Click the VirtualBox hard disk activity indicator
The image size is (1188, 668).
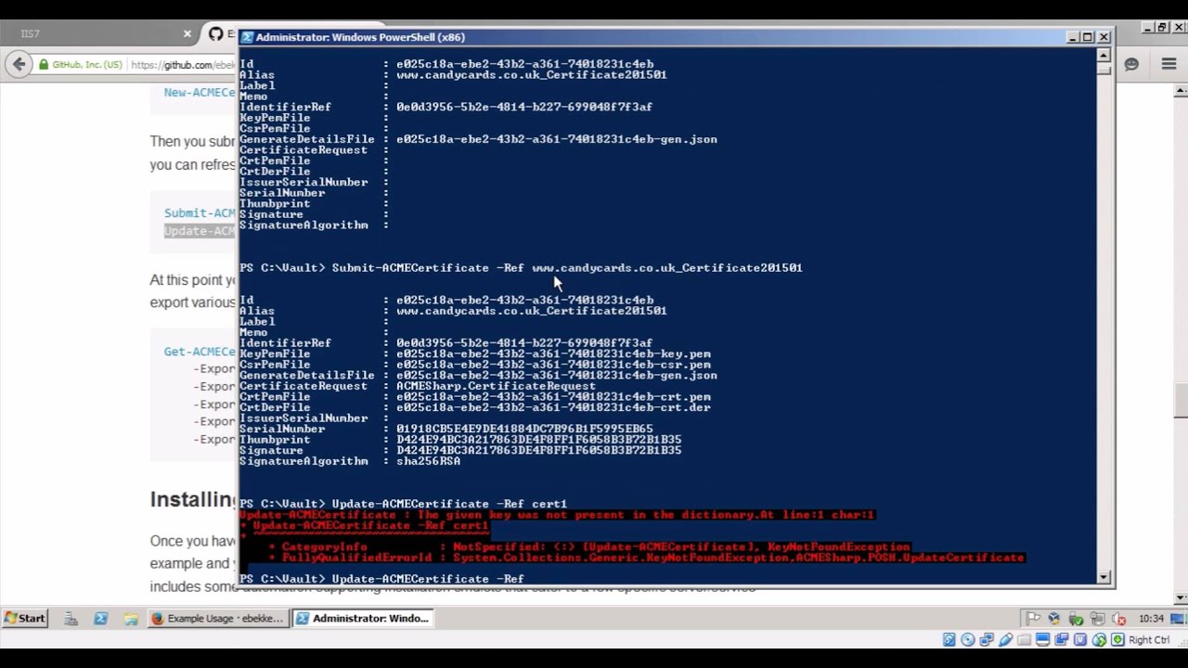[x=949, y=639]
